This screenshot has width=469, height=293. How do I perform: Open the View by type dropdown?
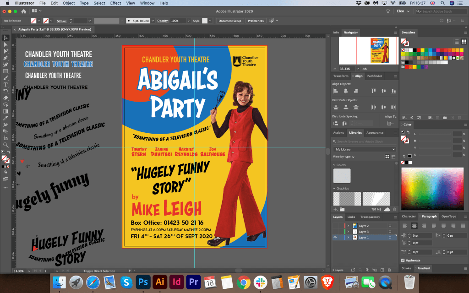[344, 157]
